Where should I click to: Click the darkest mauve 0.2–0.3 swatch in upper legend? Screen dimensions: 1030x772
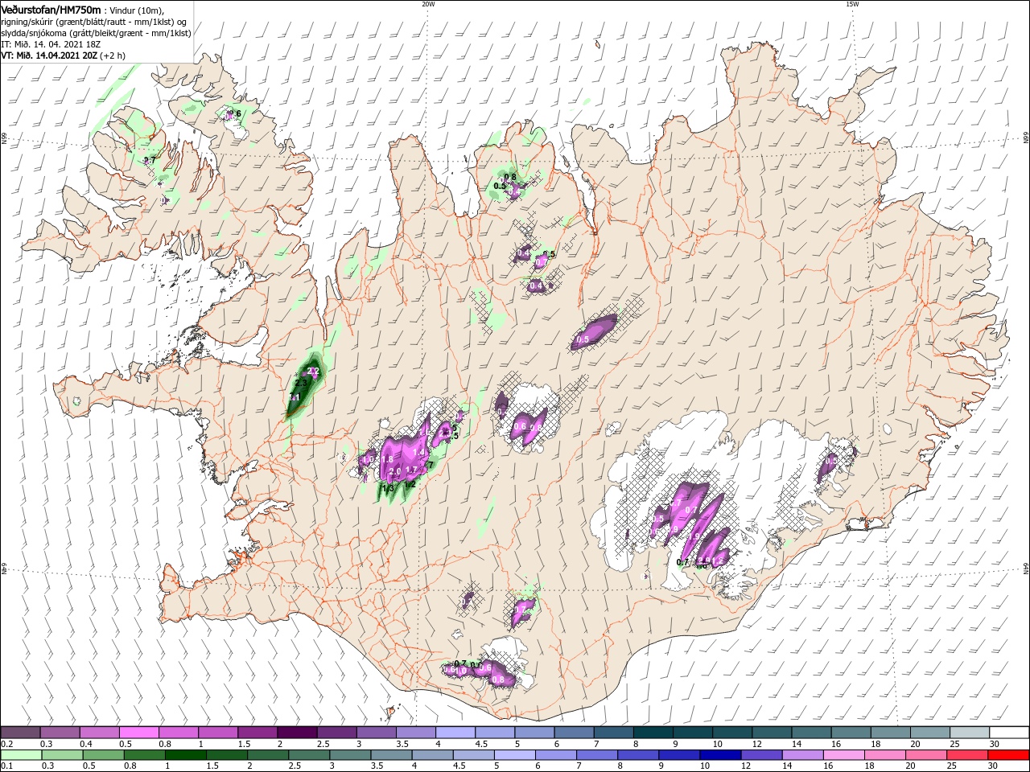pyautogui.click(x=21, y=733)
